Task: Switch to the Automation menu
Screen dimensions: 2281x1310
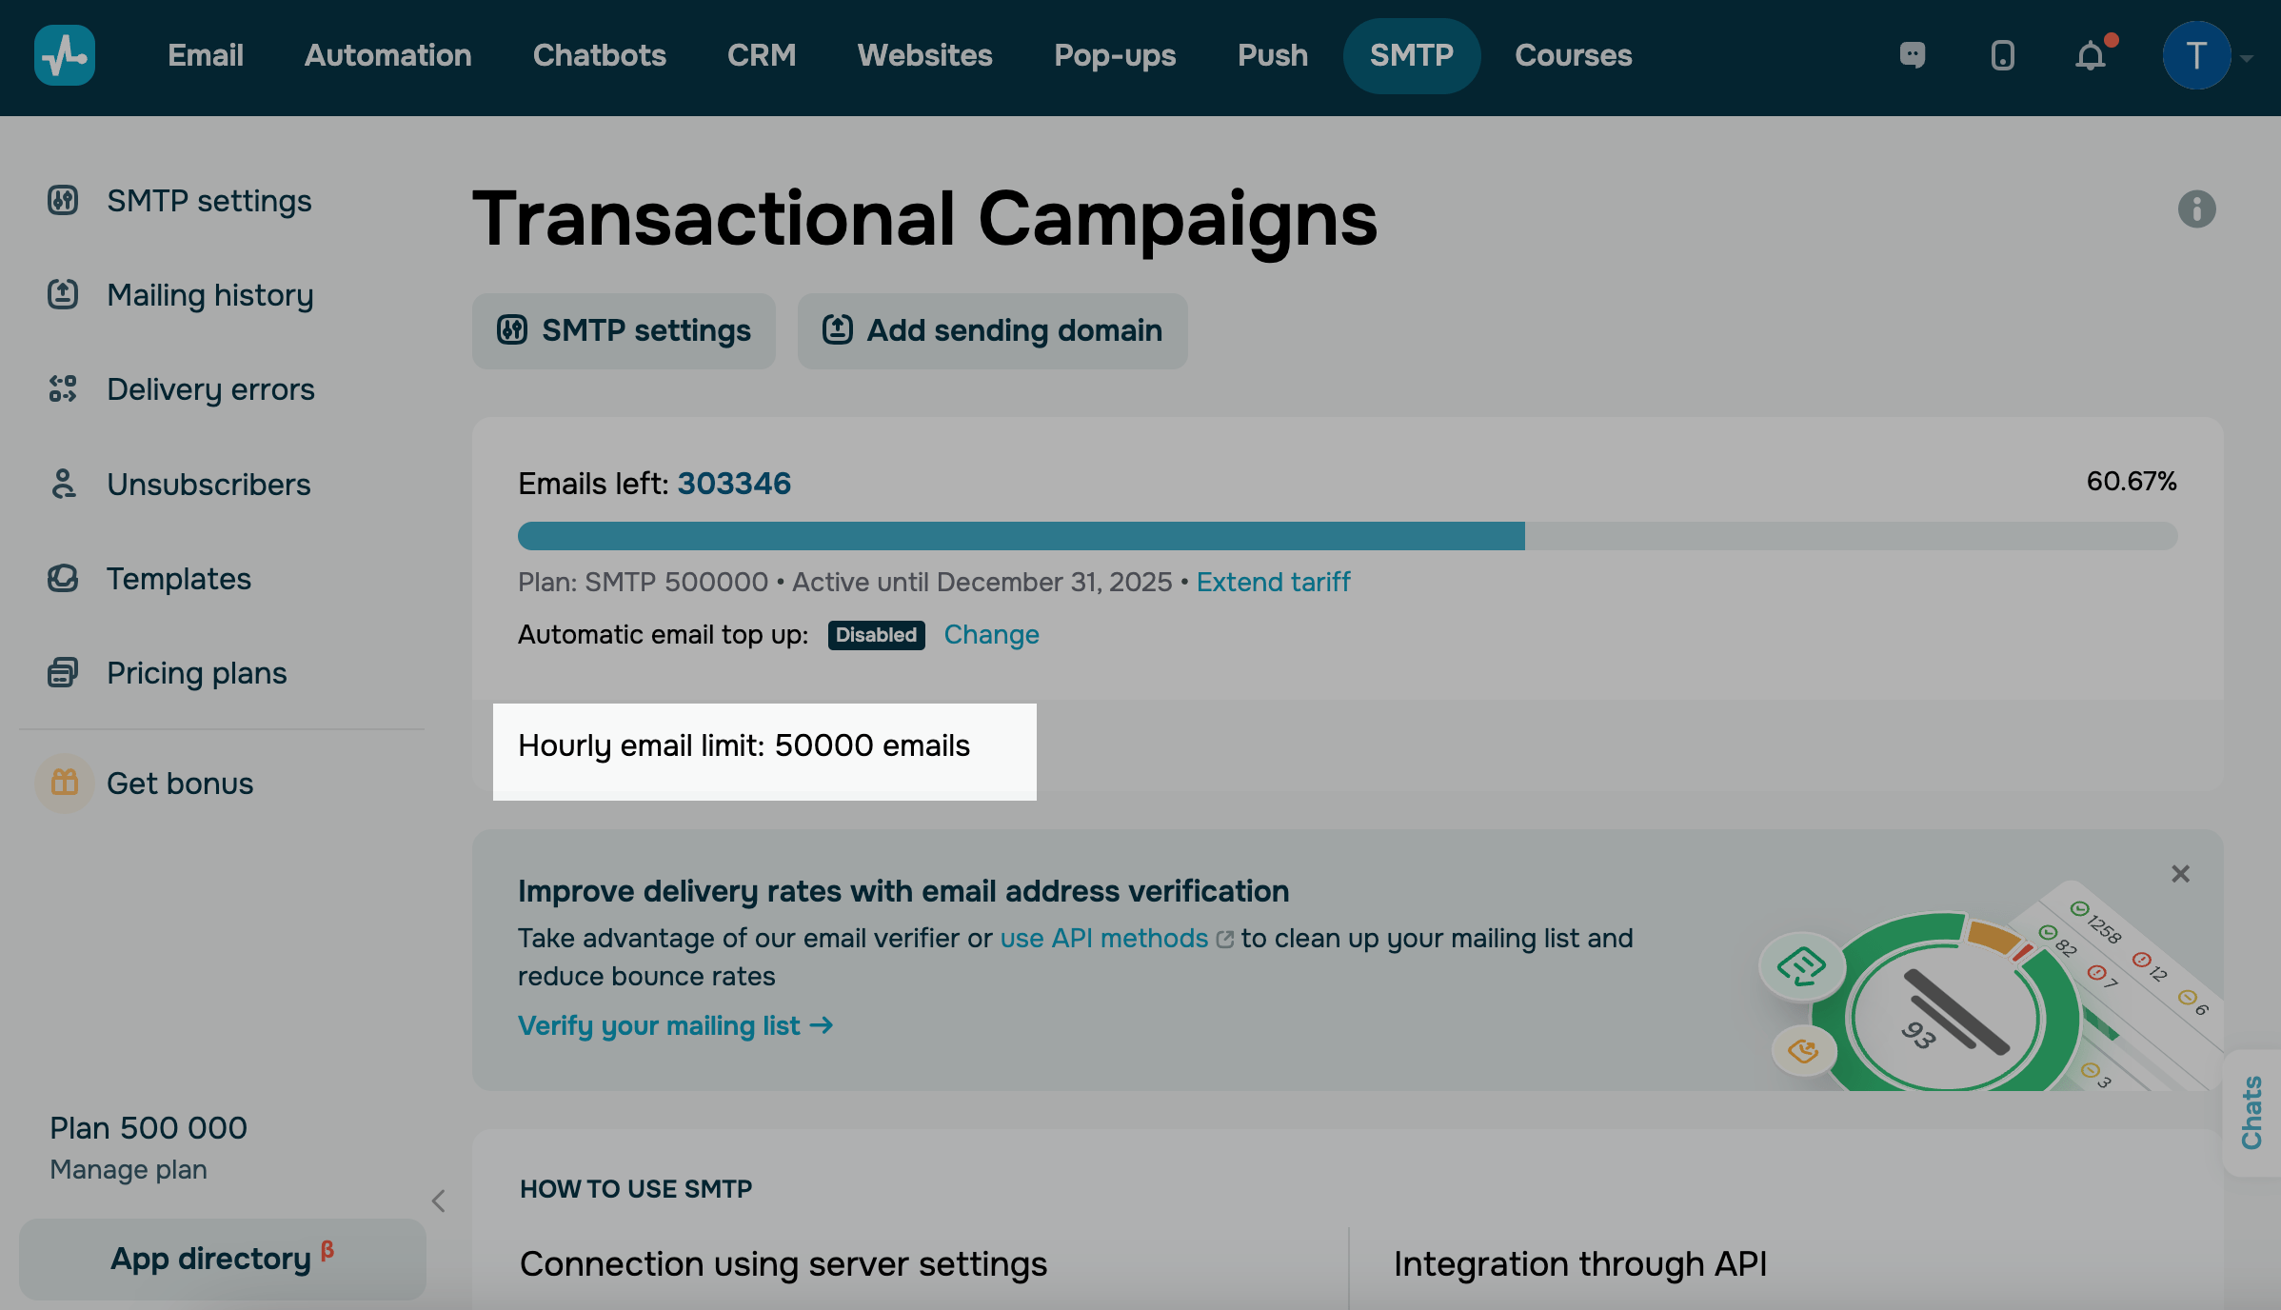Action: [x=387, y=55]
